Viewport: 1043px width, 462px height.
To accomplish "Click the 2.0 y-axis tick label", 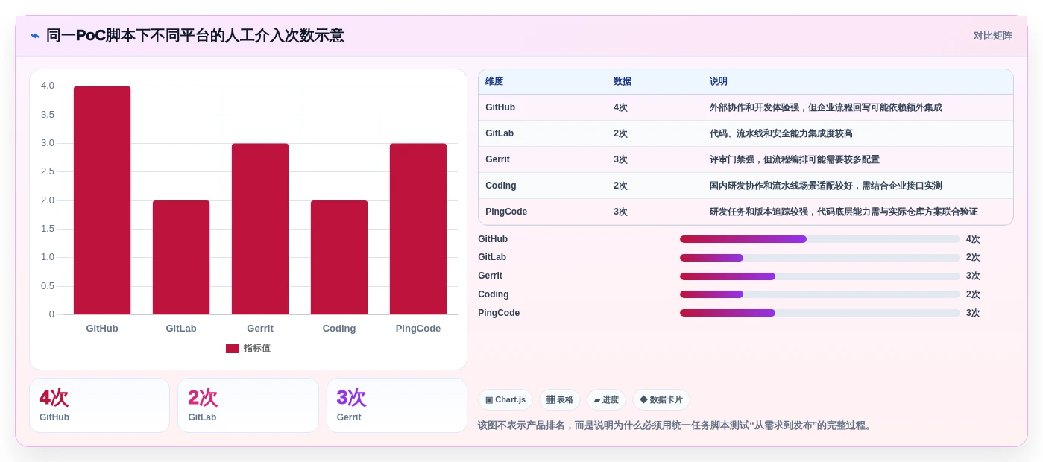I will (x=48, y=200).
